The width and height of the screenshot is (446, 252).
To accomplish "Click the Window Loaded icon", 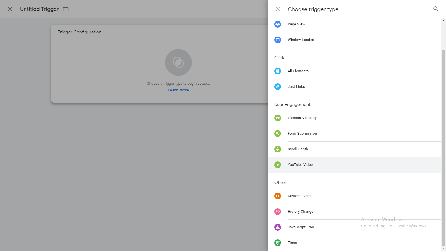I will point(278,40).
